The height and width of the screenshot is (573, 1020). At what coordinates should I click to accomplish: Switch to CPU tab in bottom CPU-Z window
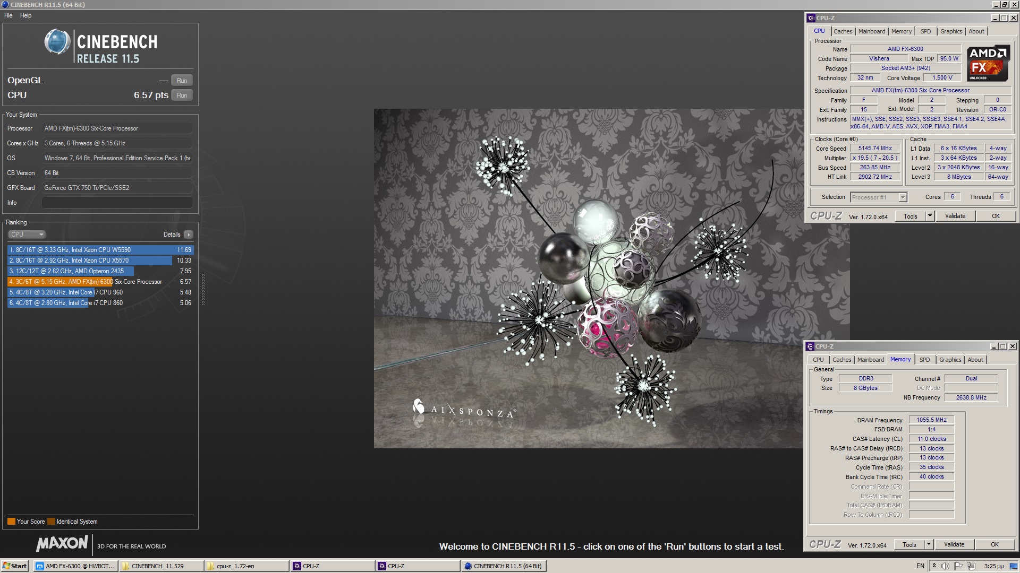point(818,360)
